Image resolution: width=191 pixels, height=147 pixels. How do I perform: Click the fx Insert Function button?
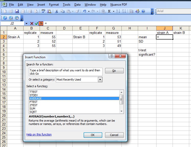[x=41, y=23]
